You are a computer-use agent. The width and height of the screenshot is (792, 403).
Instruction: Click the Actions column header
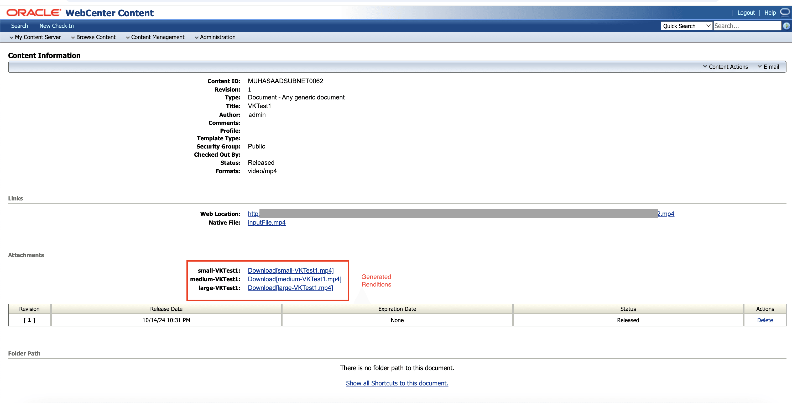click(x=765, y=309)
